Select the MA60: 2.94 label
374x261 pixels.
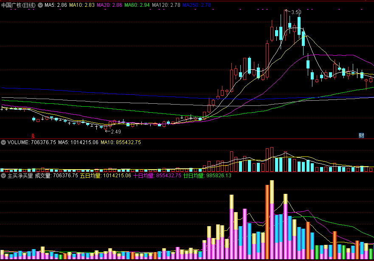click(x=137, y=5)
